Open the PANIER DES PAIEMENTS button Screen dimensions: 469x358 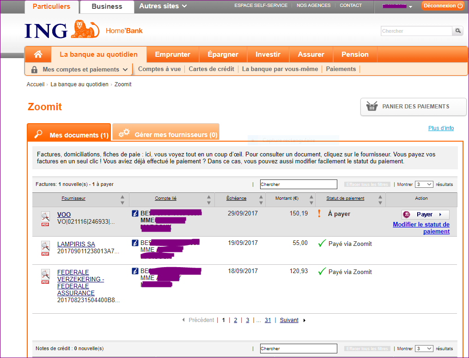[x=413, y=107]
